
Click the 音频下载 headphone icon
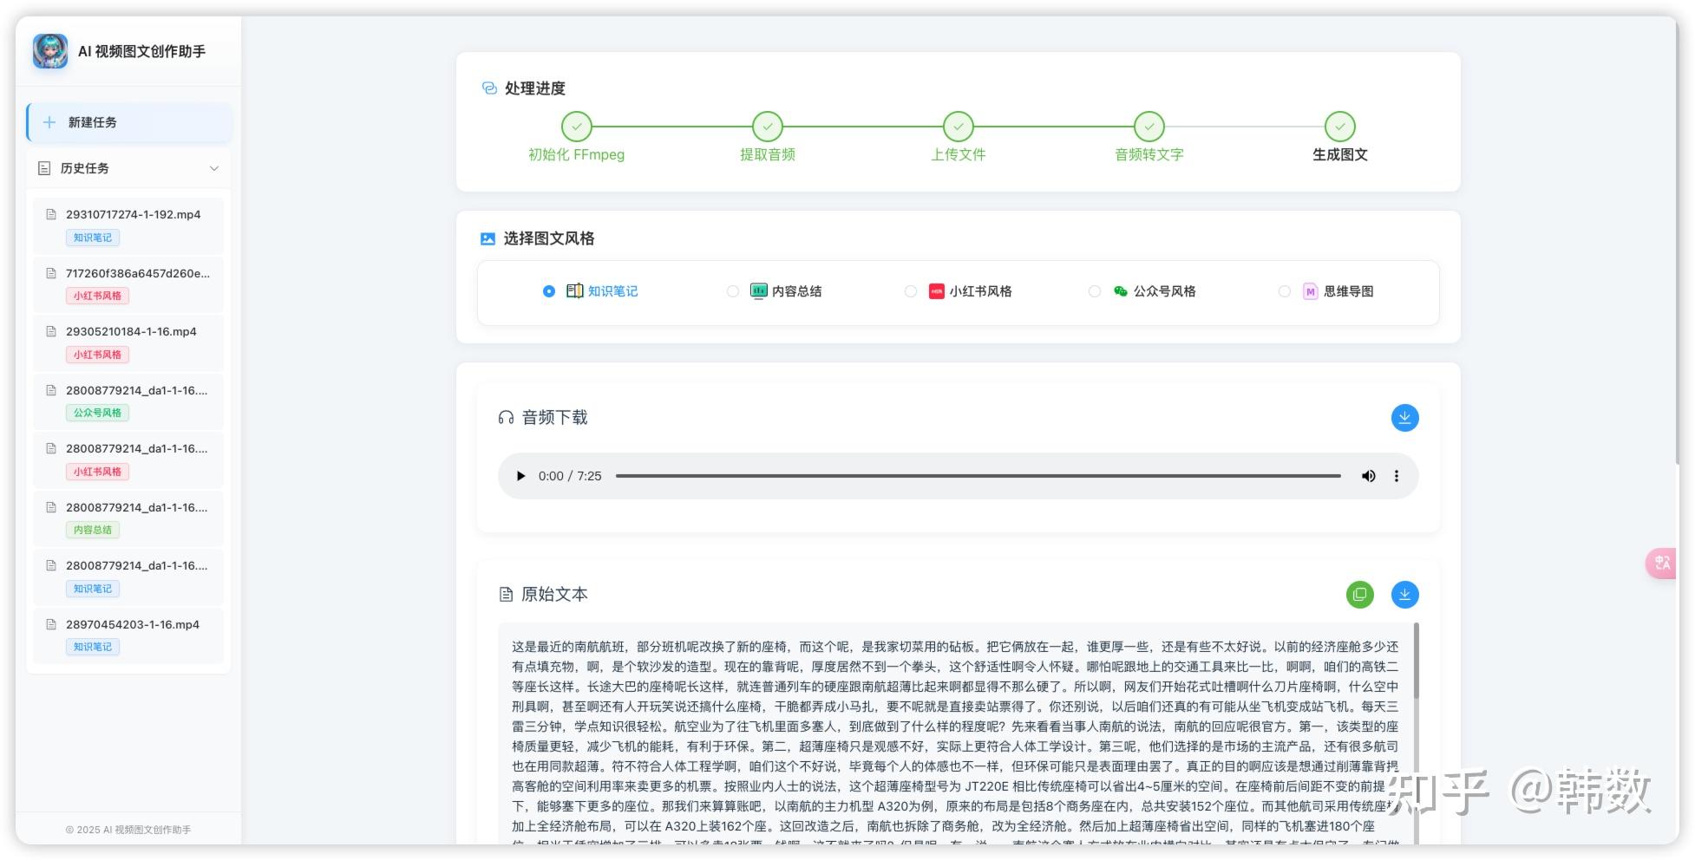pos(507,417)
